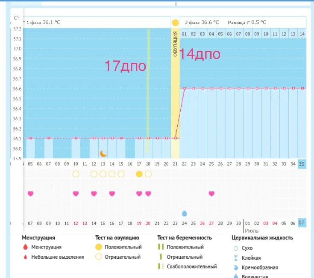Click the pink heart on cycle day 5
The image size is (314, 278).
click(30, 194)
